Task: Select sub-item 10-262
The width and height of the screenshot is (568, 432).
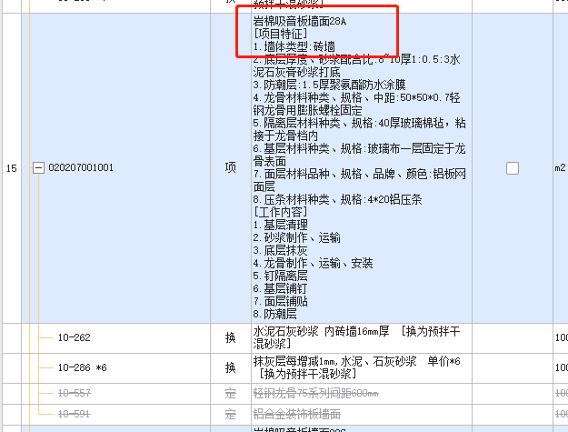Action: 75,337
